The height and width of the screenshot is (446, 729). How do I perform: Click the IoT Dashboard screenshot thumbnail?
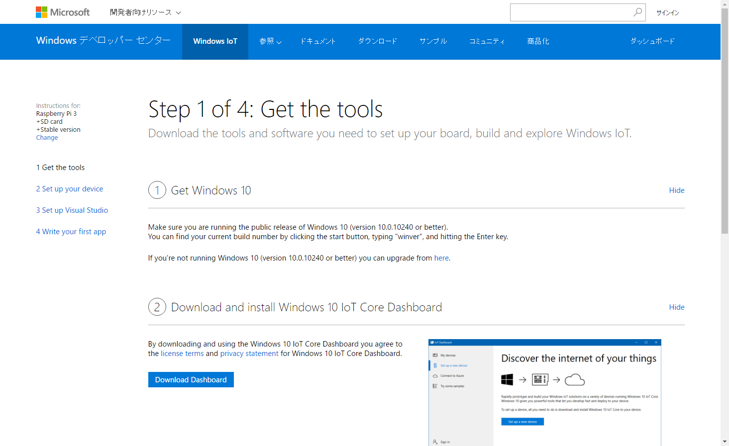click(x=545, y=392)
